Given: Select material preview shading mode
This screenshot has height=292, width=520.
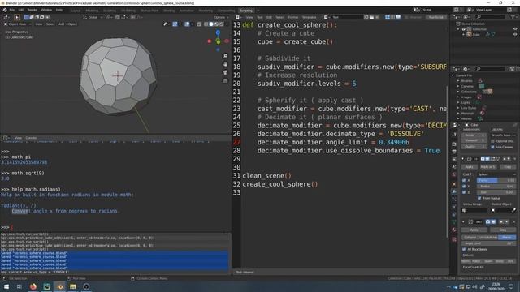Looking at the screenshot, I should point(216,24).
